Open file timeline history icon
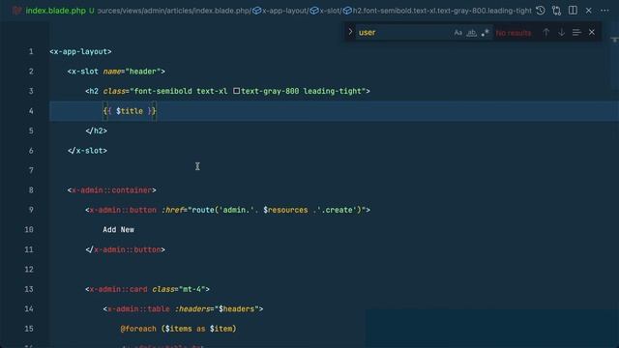The height and width of the screenshot is (348, 619). pyautogui.click(x=541, y=11)
